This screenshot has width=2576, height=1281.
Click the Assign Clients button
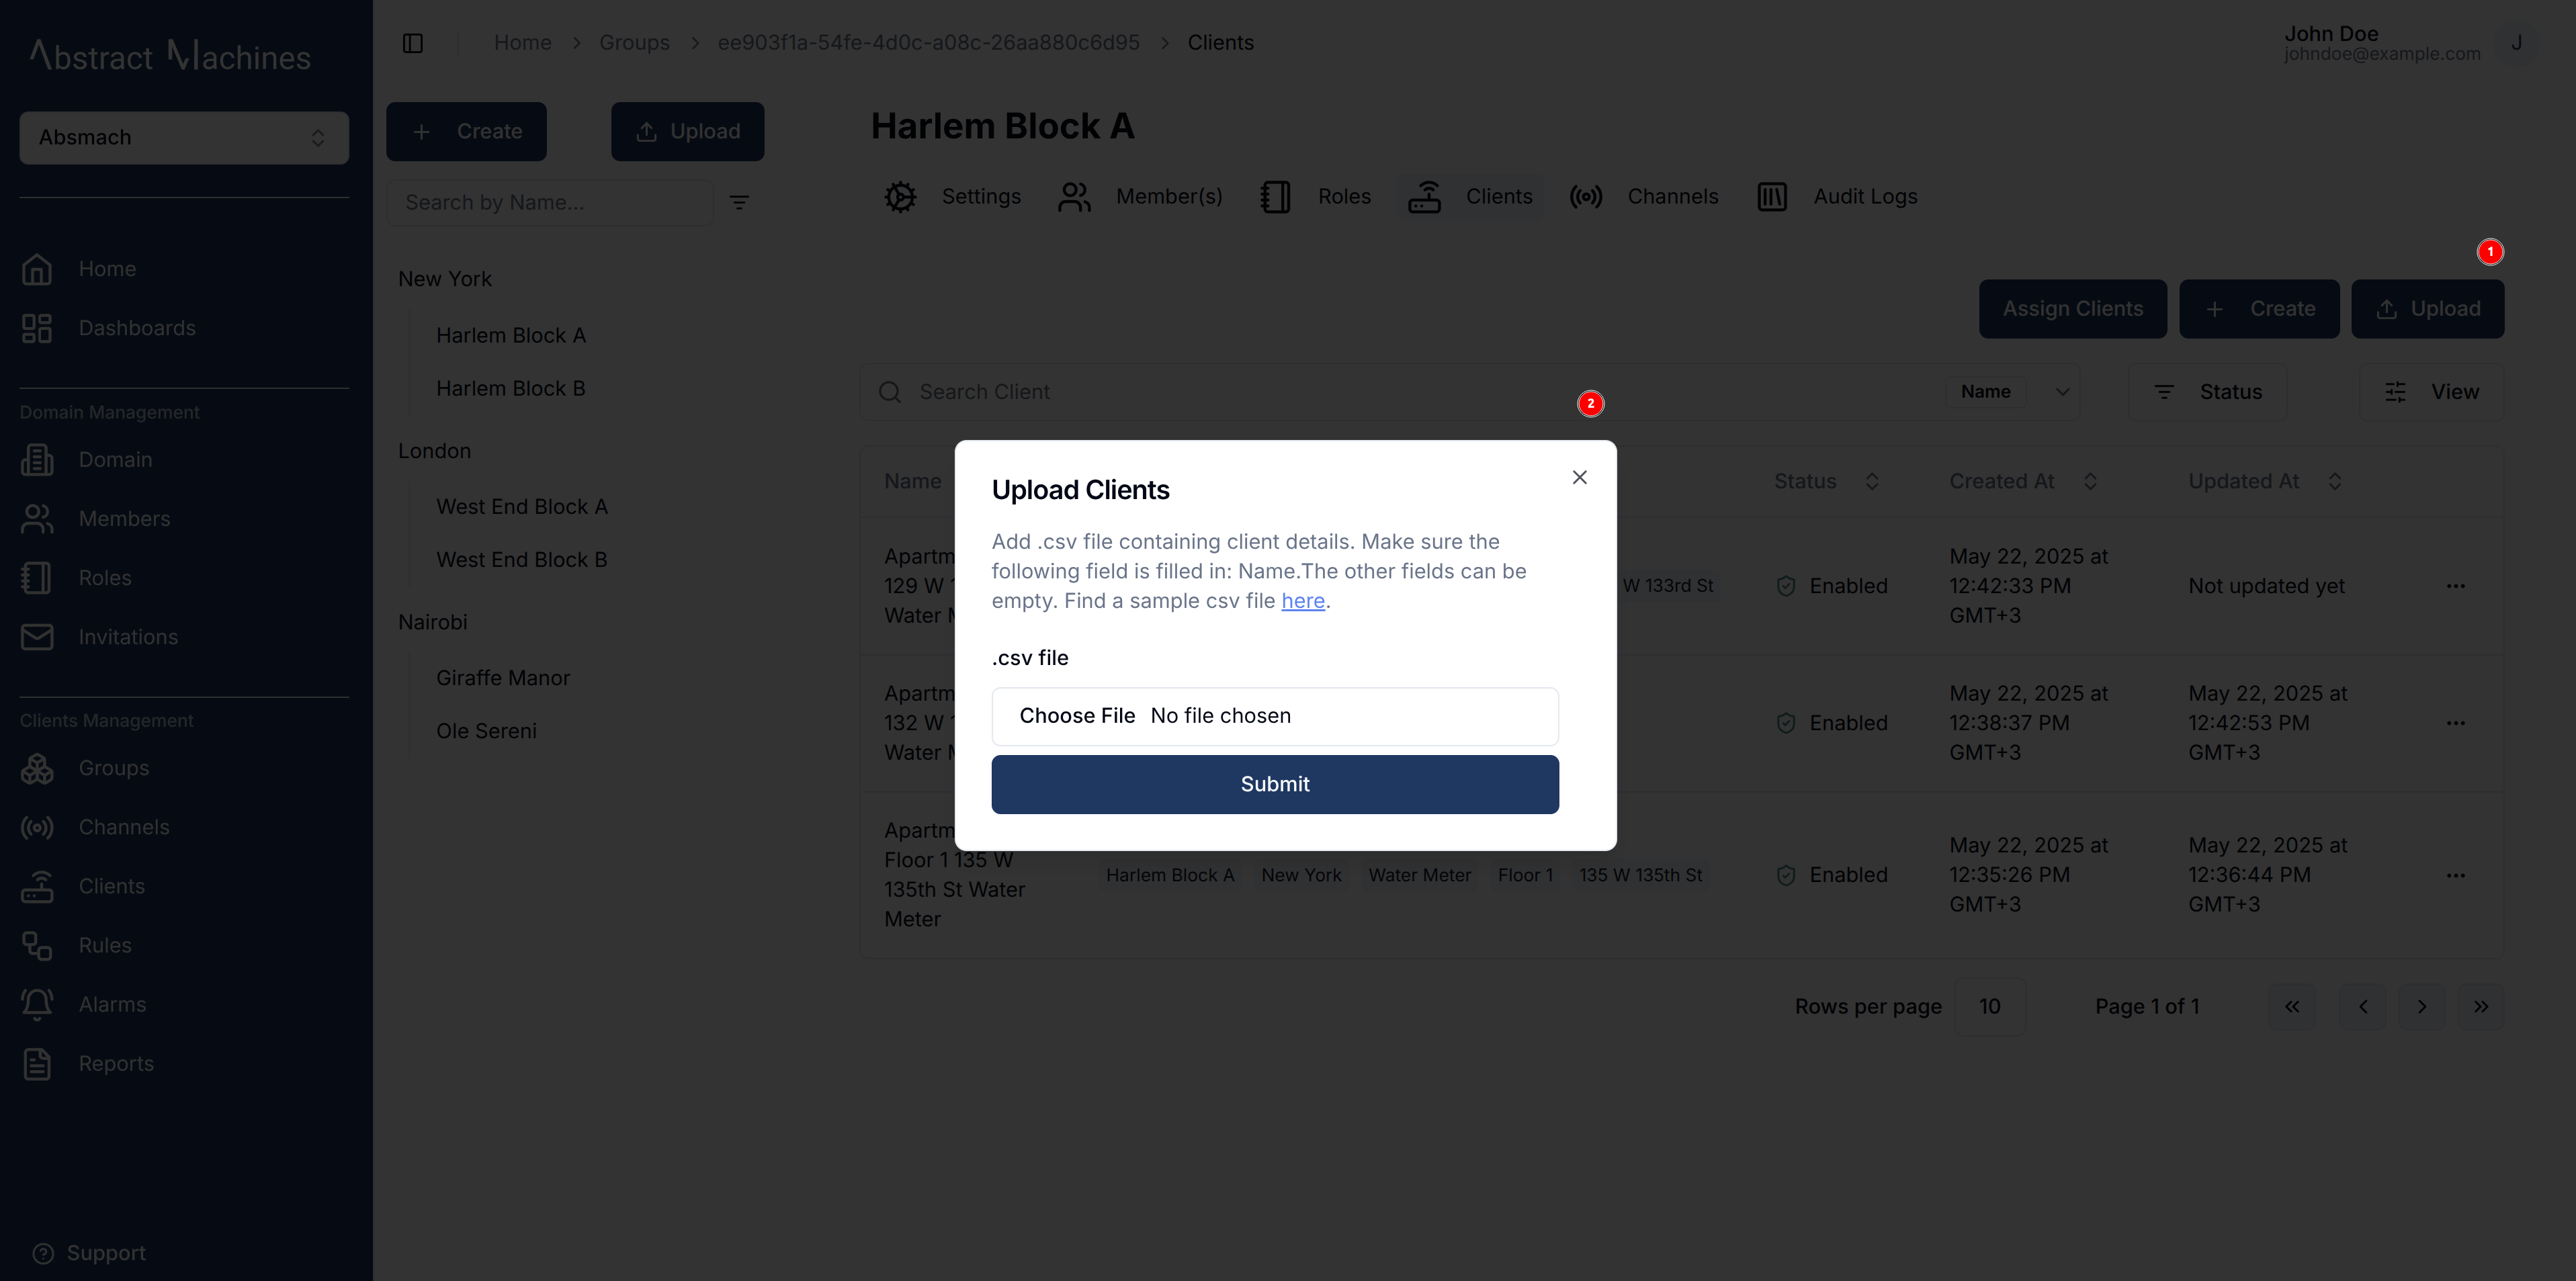point(2073,309)
